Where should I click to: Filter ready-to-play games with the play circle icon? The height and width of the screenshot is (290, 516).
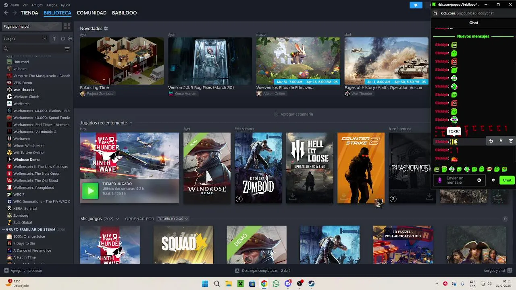pos(70,39)
